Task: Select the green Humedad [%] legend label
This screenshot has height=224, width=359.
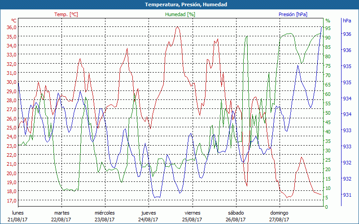Action: (180, 14)
